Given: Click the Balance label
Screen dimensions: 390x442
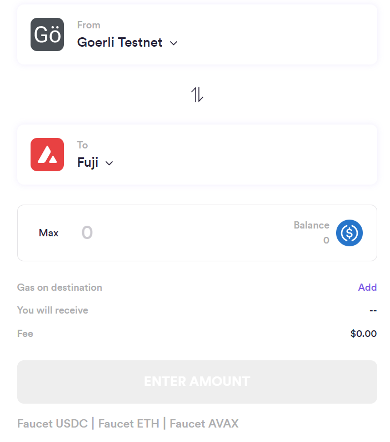Looking at the screenshot, I should pyautogui.click(x=311, y=225).
